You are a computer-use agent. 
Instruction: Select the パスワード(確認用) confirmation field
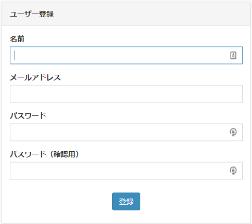pos(126,170)
